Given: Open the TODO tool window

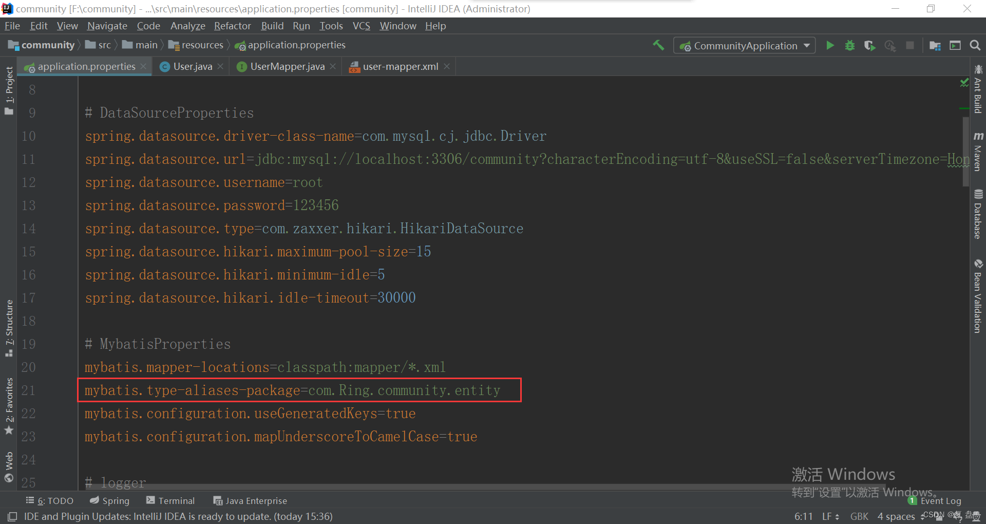Looking at the screenshot, I should [x=50, y=500].
